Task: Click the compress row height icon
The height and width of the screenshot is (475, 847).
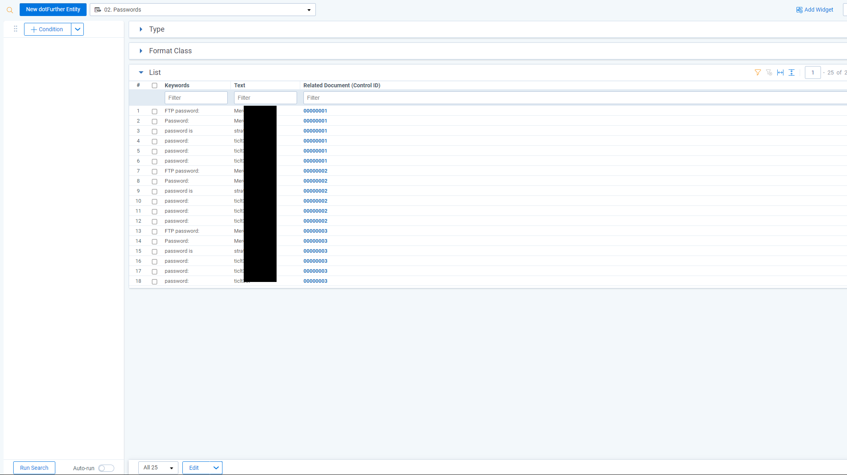Action: 792,72
